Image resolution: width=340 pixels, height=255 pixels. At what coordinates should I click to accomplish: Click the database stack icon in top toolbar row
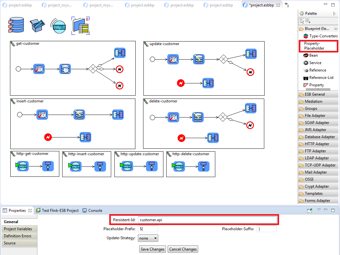tap(16, 25)
